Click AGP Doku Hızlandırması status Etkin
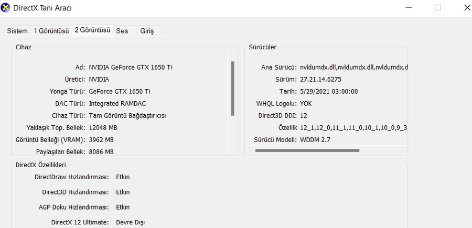472x228 pixels. coord(123,207)
